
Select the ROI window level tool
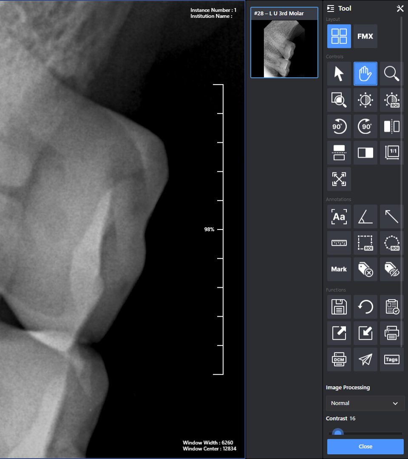(391, 100)
